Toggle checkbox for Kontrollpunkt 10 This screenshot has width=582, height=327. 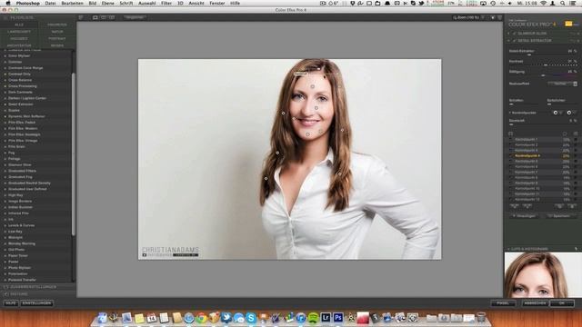(x=511, y=188)
